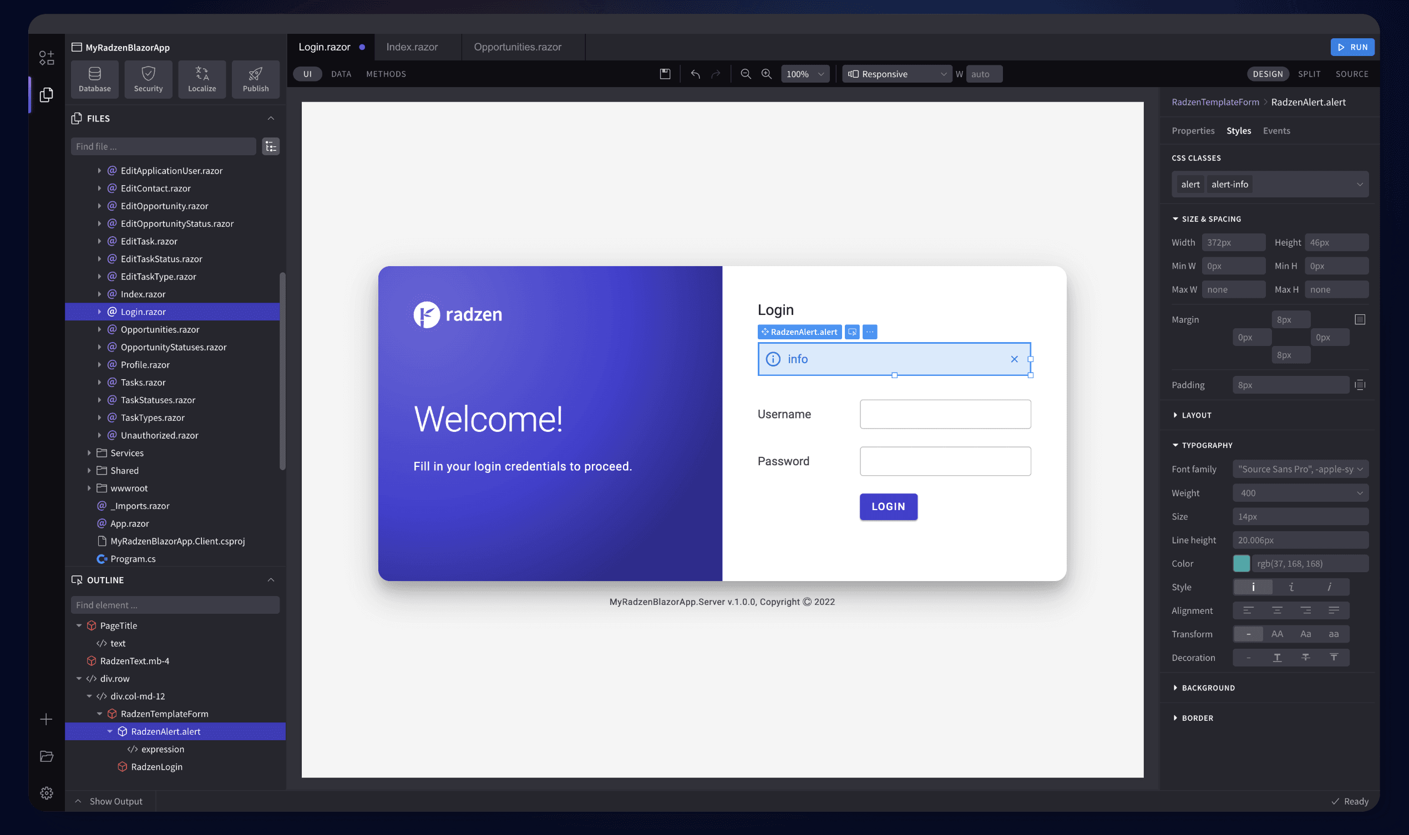This screenshot has height=835, width=1409.
Task: Toggle italic font style option
Action: [x=1291, y=587]
